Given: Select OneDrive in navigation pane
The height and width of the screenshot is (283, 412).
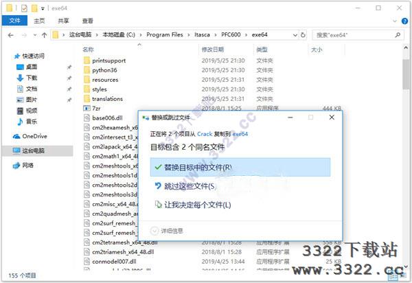Looking at the screenshot, I should coord(34,136).
